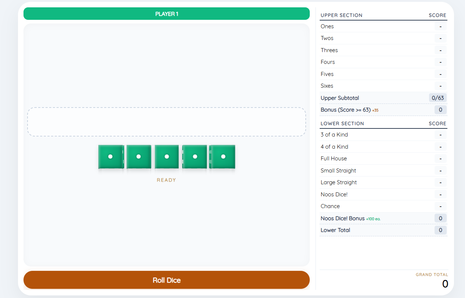The image size is (465, 298).
Task: Choose the 4 of a Kind row
Action: point(384,147)
